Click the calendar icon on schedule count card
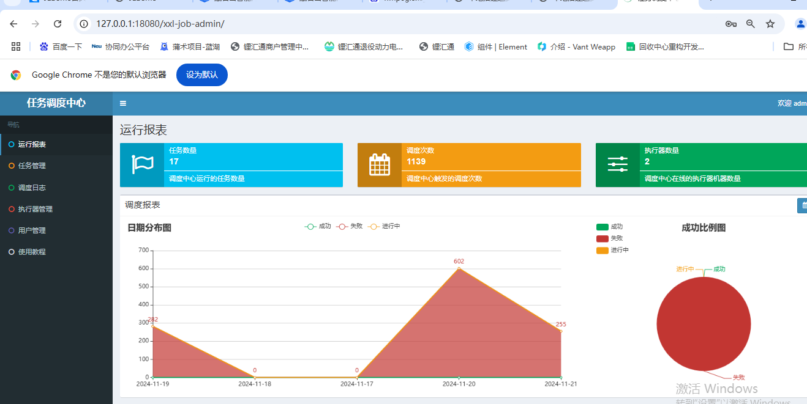This screenshot has width=807, height=404. tap(380, 165)
